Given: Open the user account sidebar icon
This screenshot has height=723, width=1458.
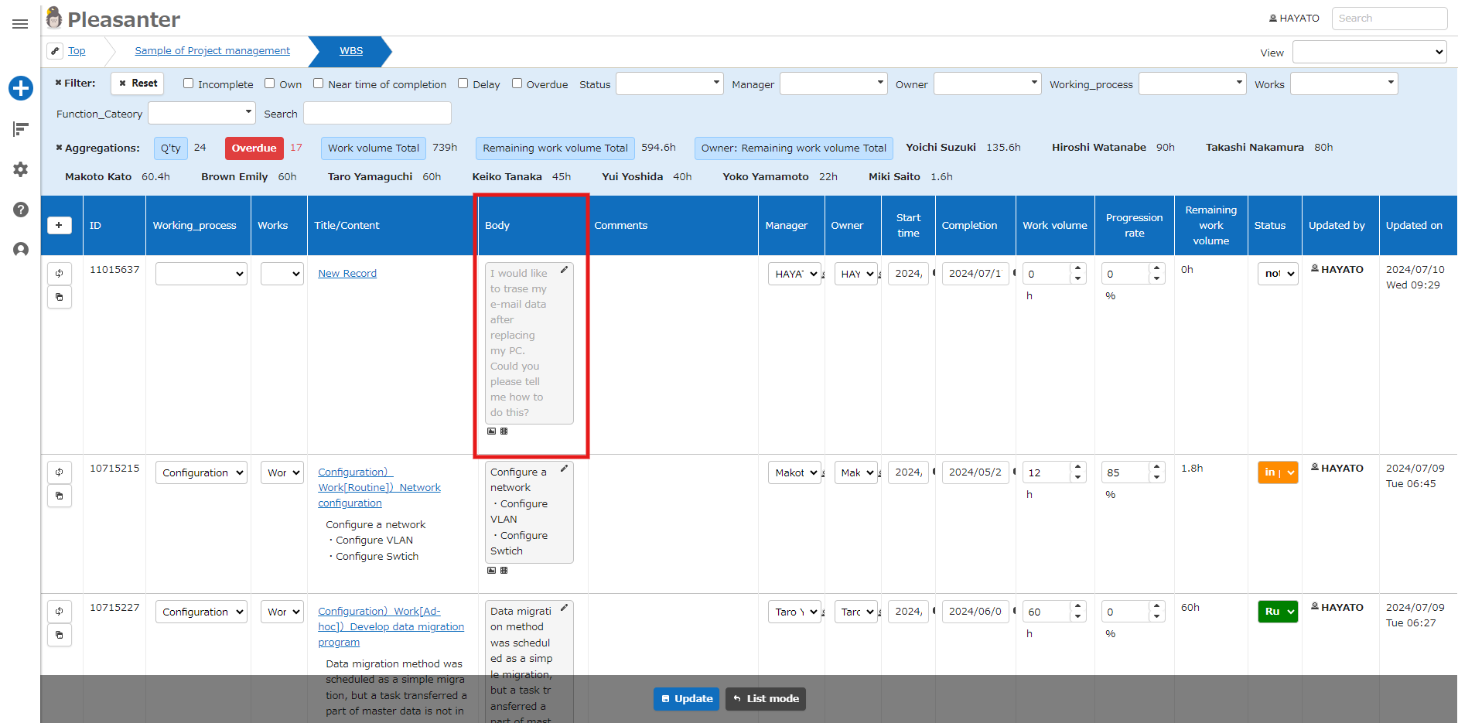Looking at the screenshot, I should (x=21, y=250).
